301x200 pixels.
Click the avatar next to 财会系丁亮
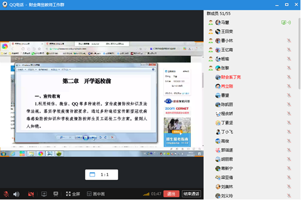click(x=218, y=77)
